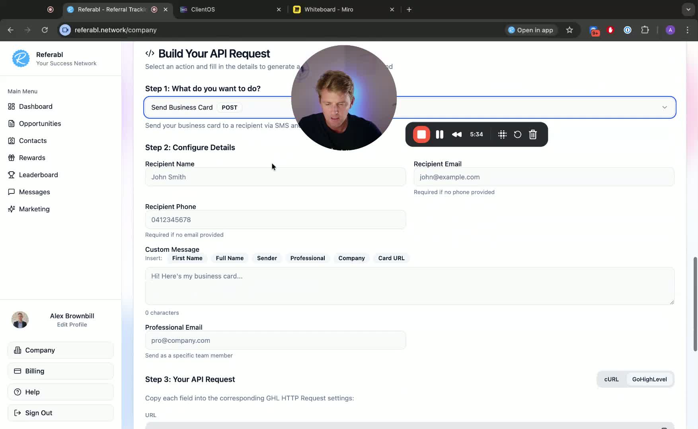Insert the Full Name placeholder
Image resolution: width=698 pixels, height=429 pixels.
point(230,258)
